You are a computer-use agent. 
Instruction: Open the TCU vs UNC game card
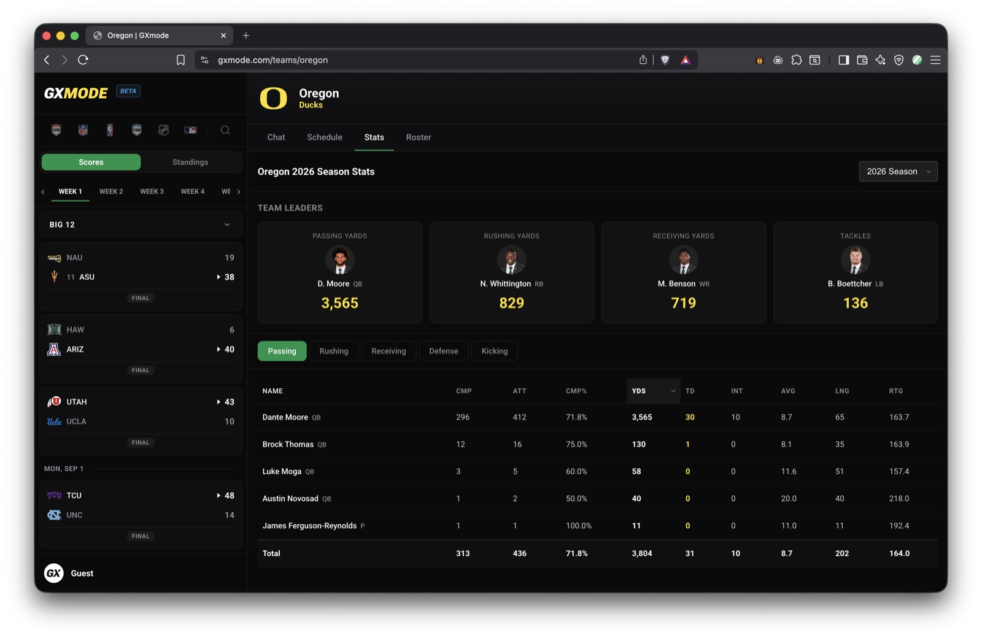[141, 514]
